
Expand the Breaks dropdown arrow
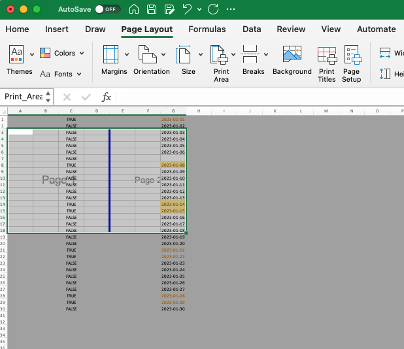(x=266, y=54)
